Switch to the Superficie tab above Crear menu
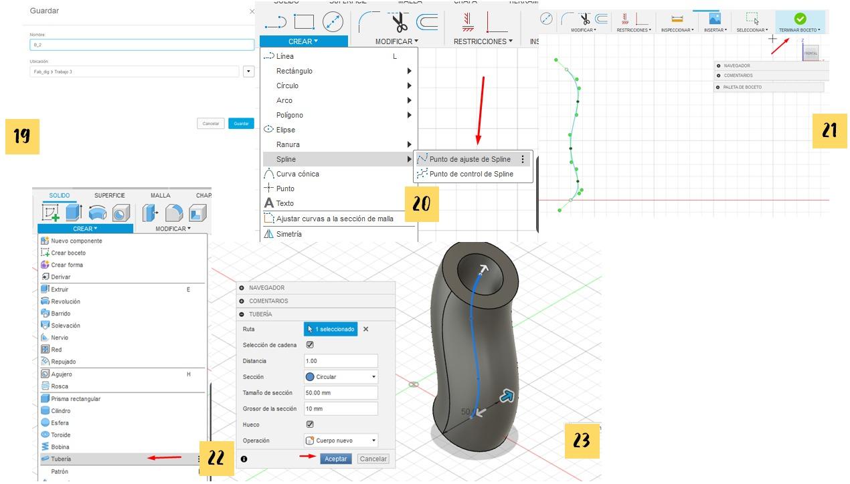Viewport: 850px width, 484px height. (109, 195)
